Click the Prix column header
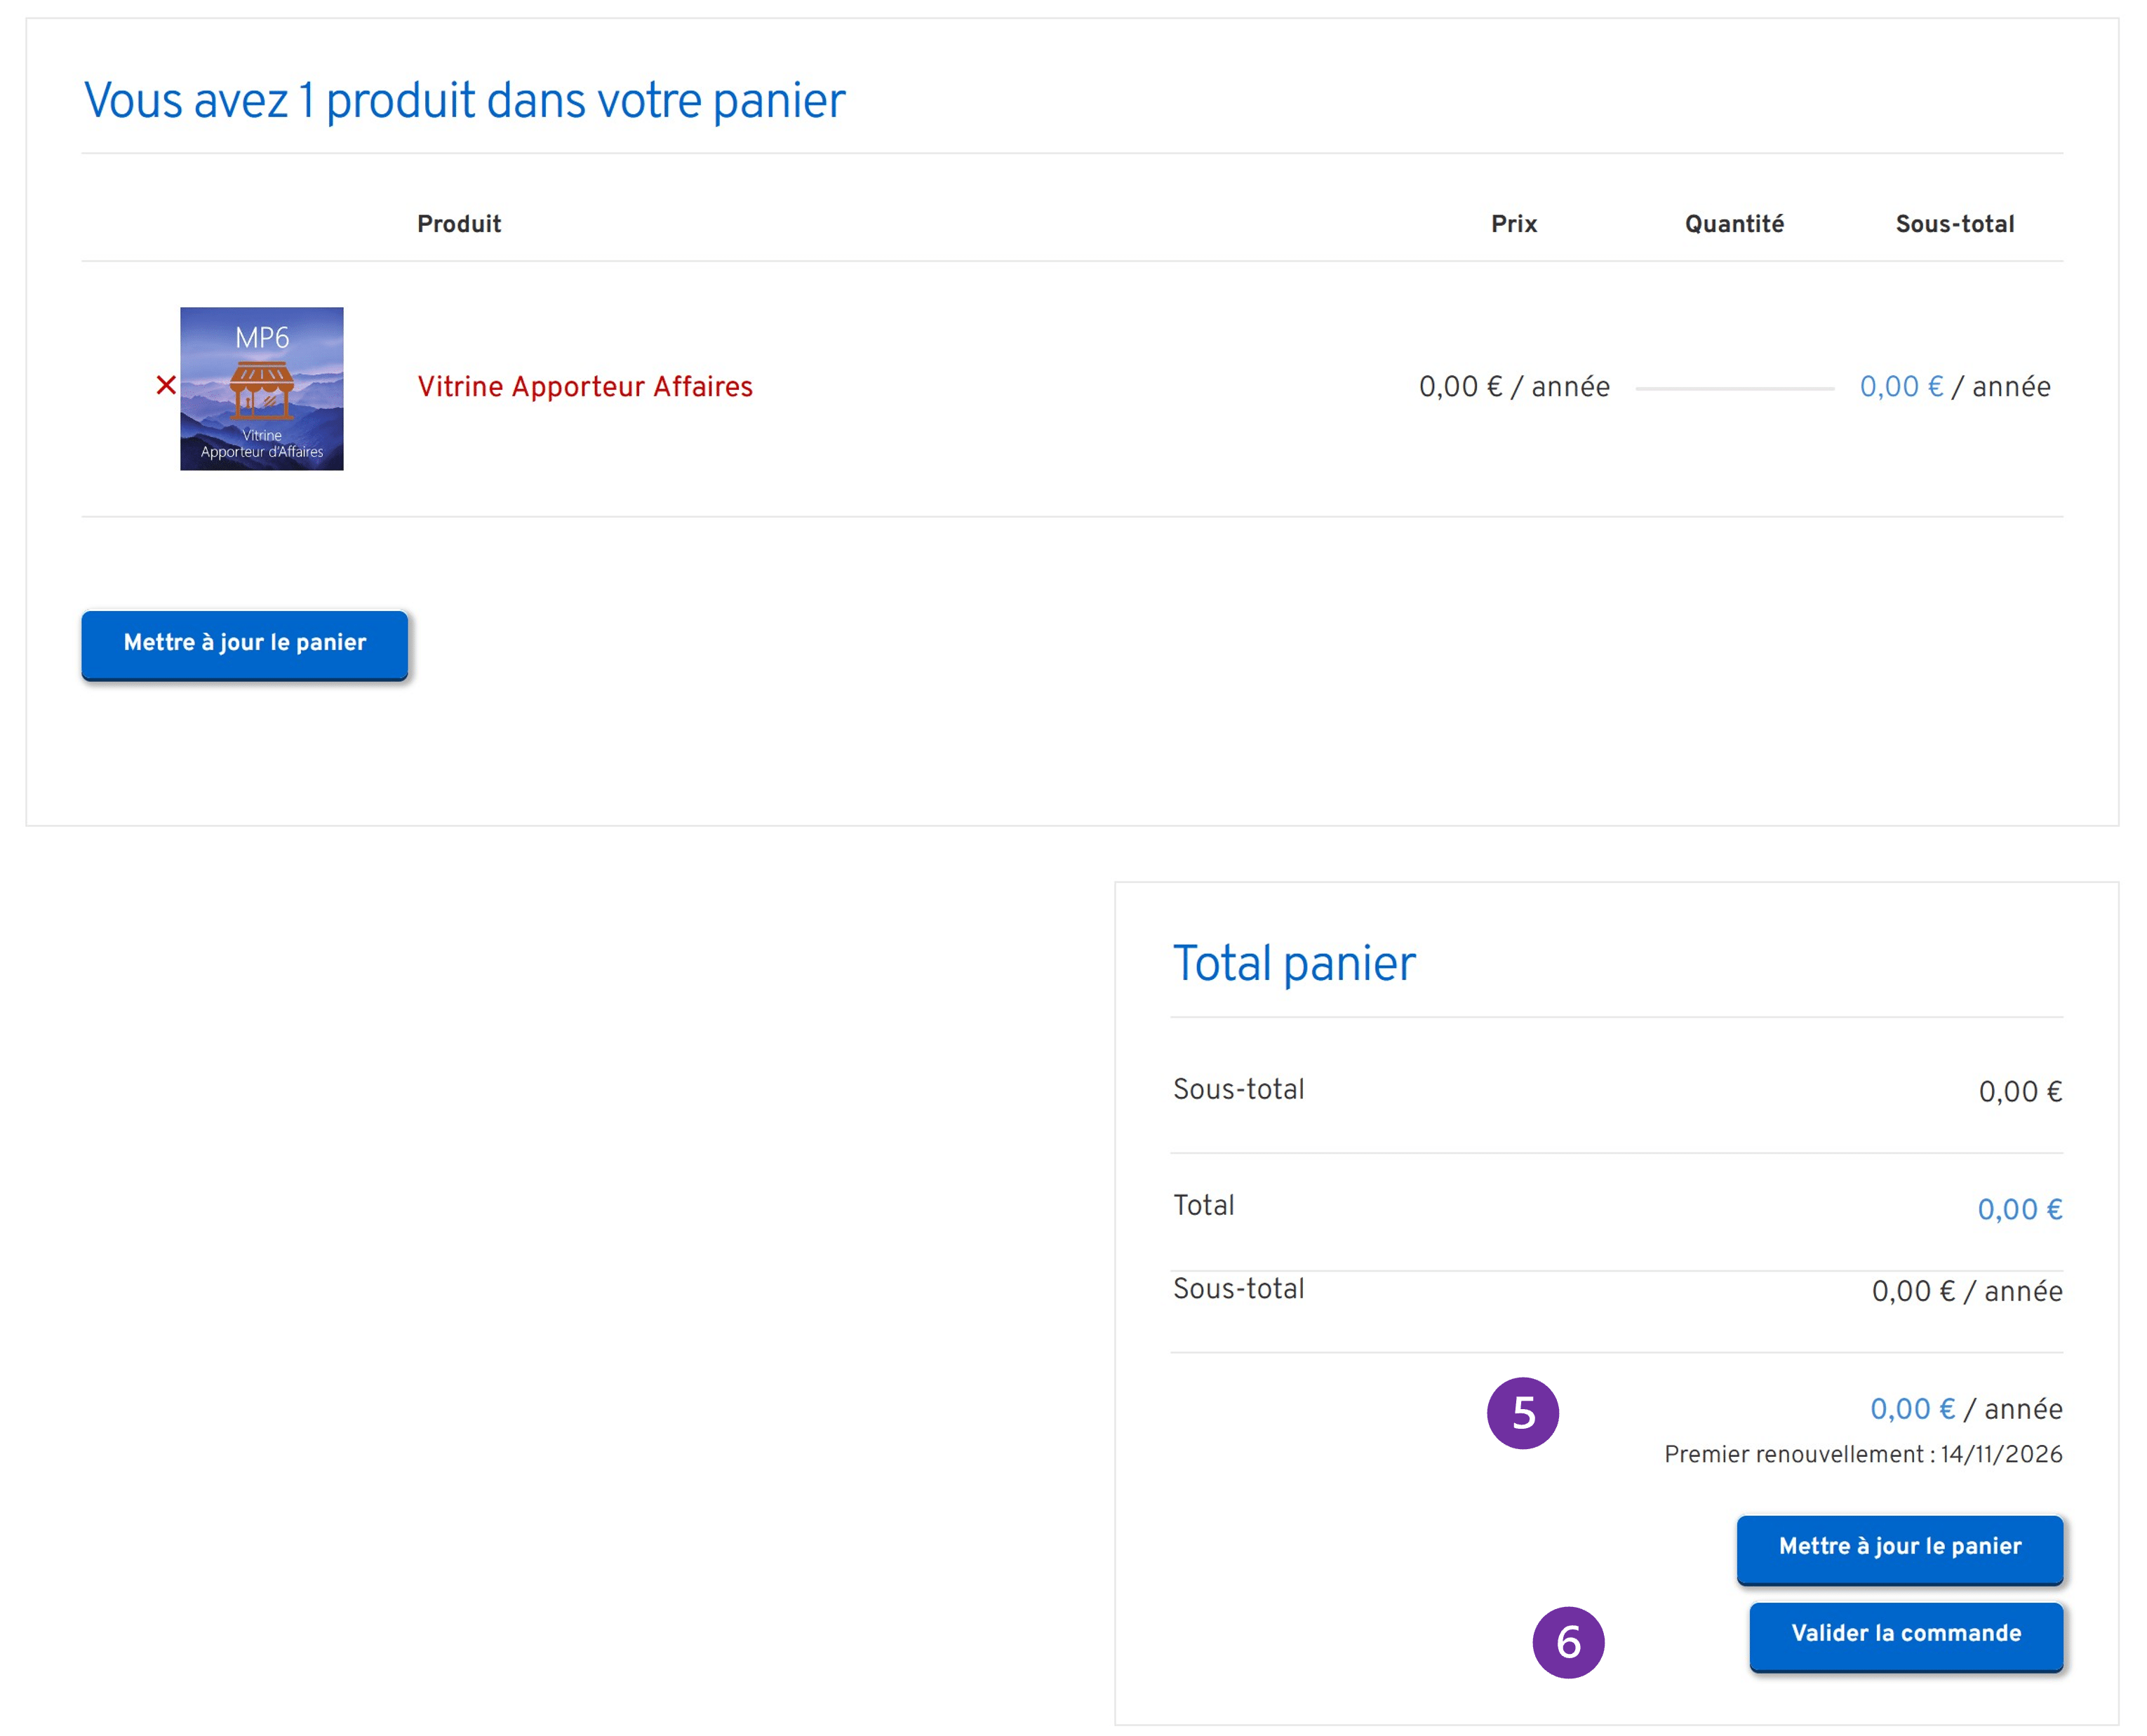The width and height of the screenshot is (2147, 1736). [1513, 224]
